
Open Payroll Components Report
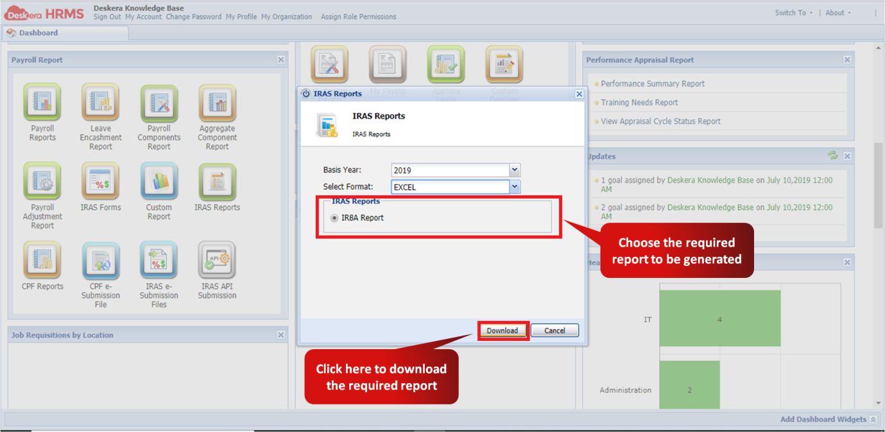point(159,103)
